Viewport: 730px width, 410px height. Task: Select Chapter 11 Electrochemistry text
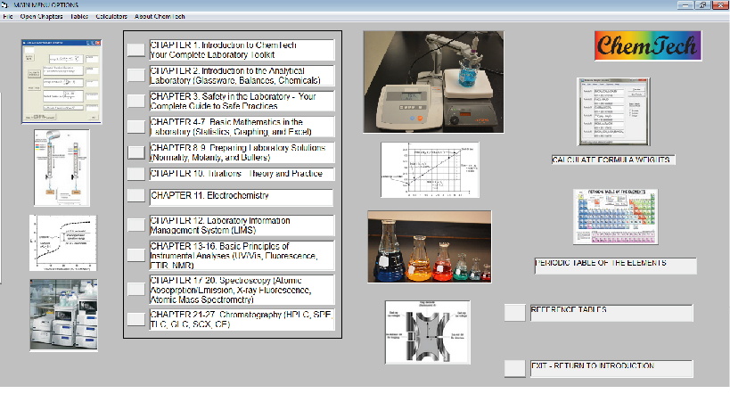point(242,197)
